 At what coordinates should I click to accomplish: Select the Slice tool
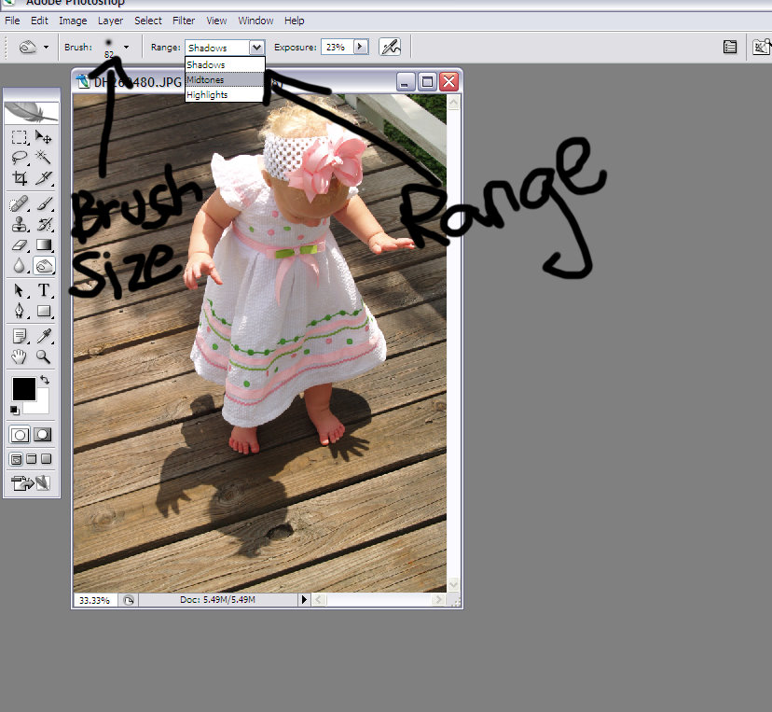(x=43, y=178)
